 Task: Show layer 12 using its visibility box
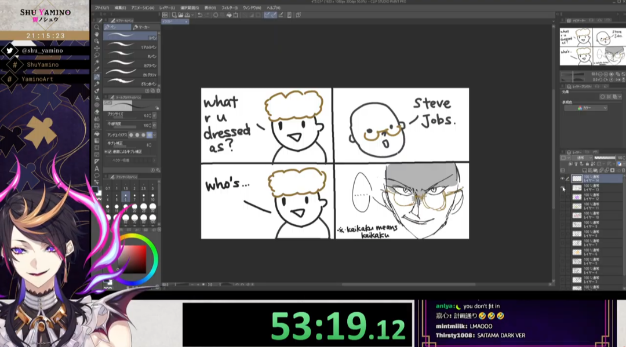click(x=562, y=197)
